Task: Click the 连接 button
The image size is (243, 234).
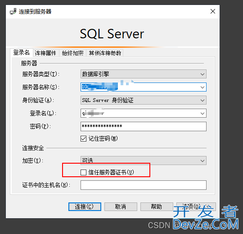Action: [x=85, y=206]
